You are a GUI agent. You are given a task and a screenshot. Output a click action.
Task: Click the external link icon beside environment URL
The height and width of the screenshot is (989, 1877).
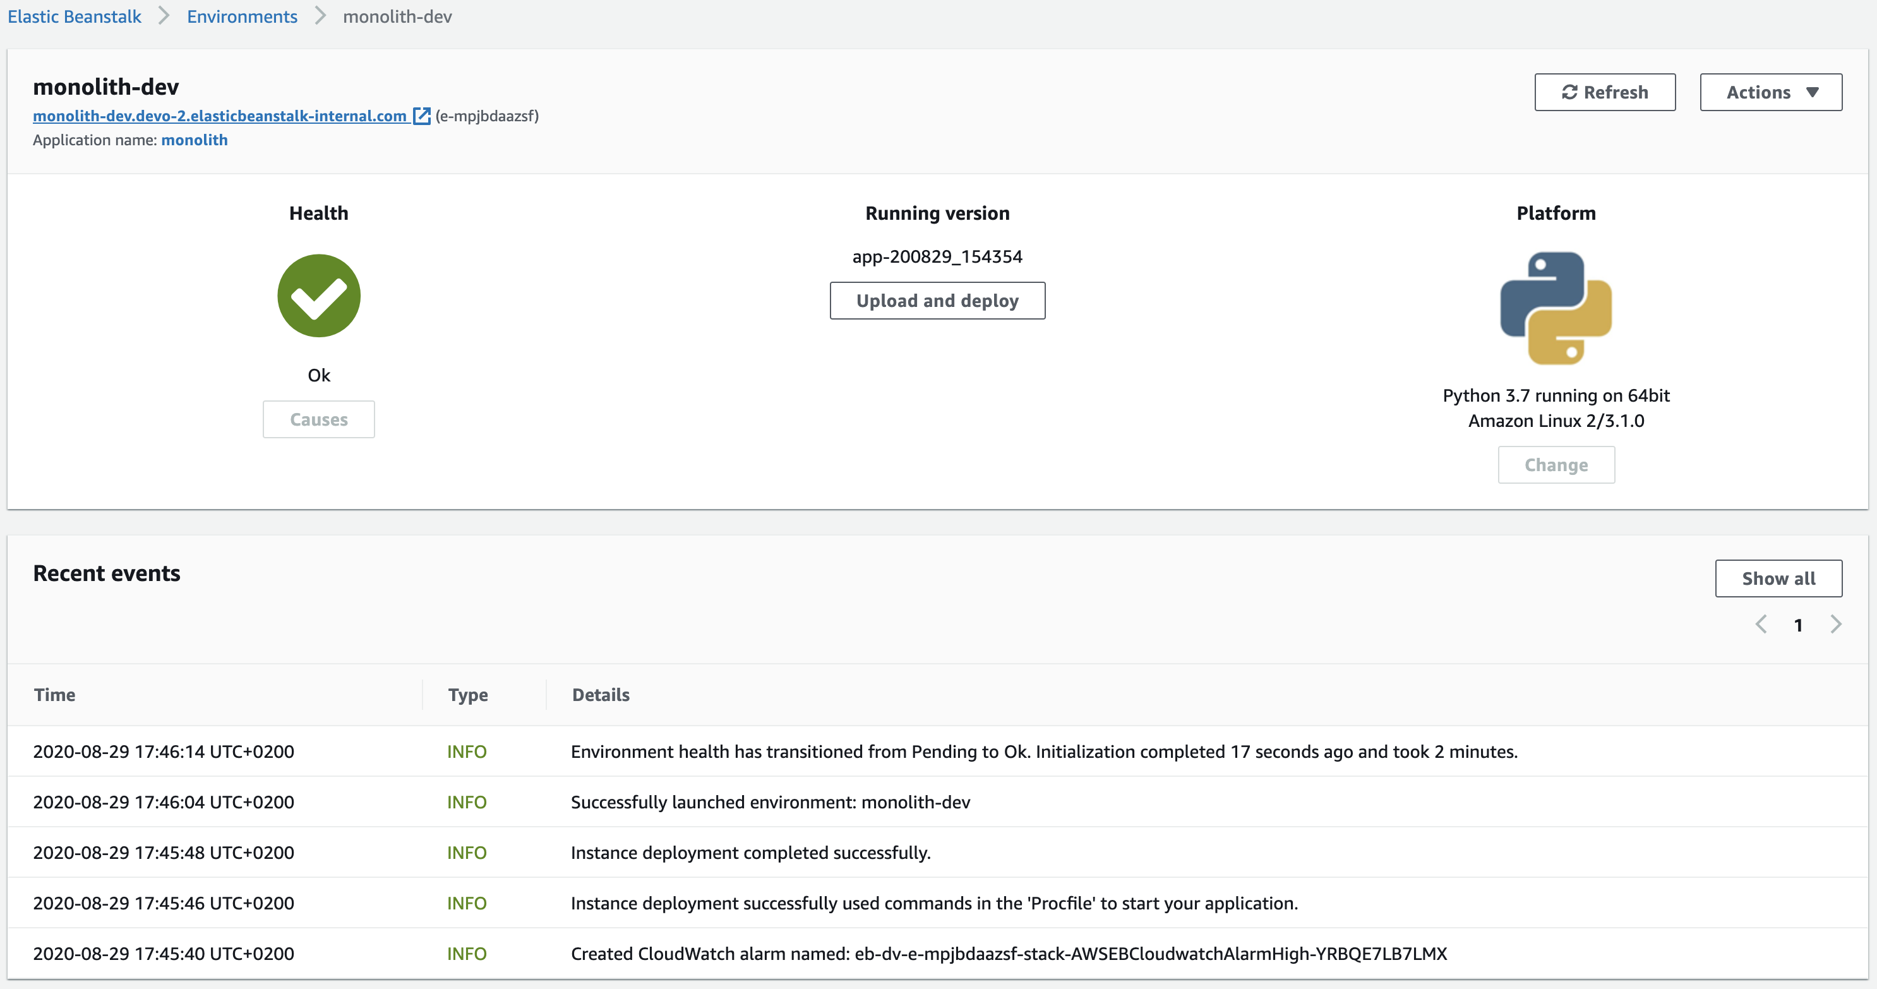click(422, 116)
